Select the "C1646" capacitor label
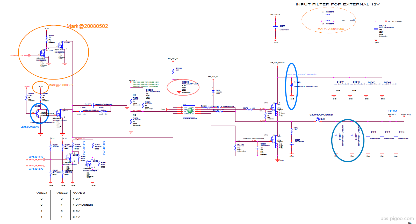Image resolution: width=416 pixels, height=224 pixels. click(x=374, y=132)
